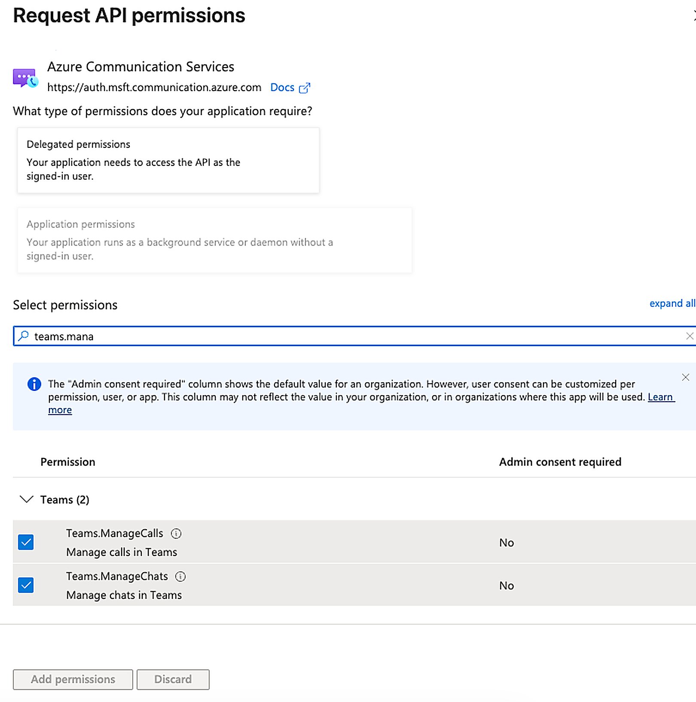Click expand all permissions link
Screen dimensions: 696x702
pos(672,303)
